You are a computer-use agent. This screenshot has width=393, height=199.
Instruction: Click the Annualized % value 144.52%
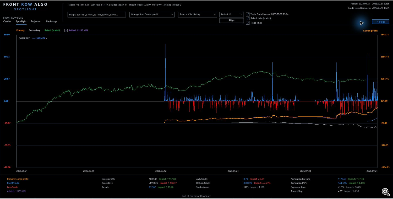(343, 183)
